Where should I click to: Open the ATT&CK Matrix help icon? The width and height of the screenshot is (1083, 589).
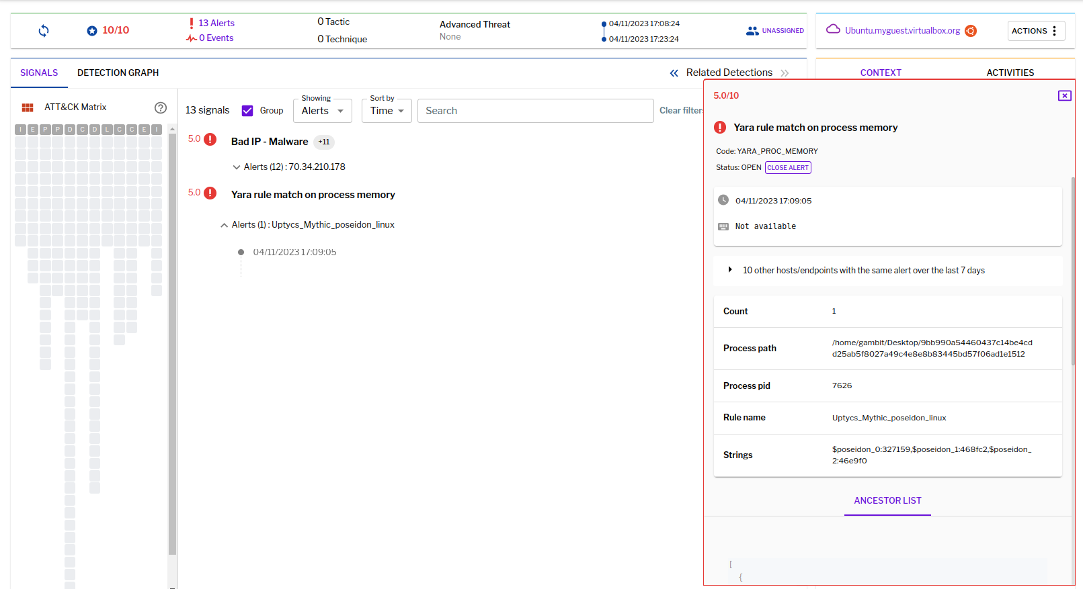point(161,107)
